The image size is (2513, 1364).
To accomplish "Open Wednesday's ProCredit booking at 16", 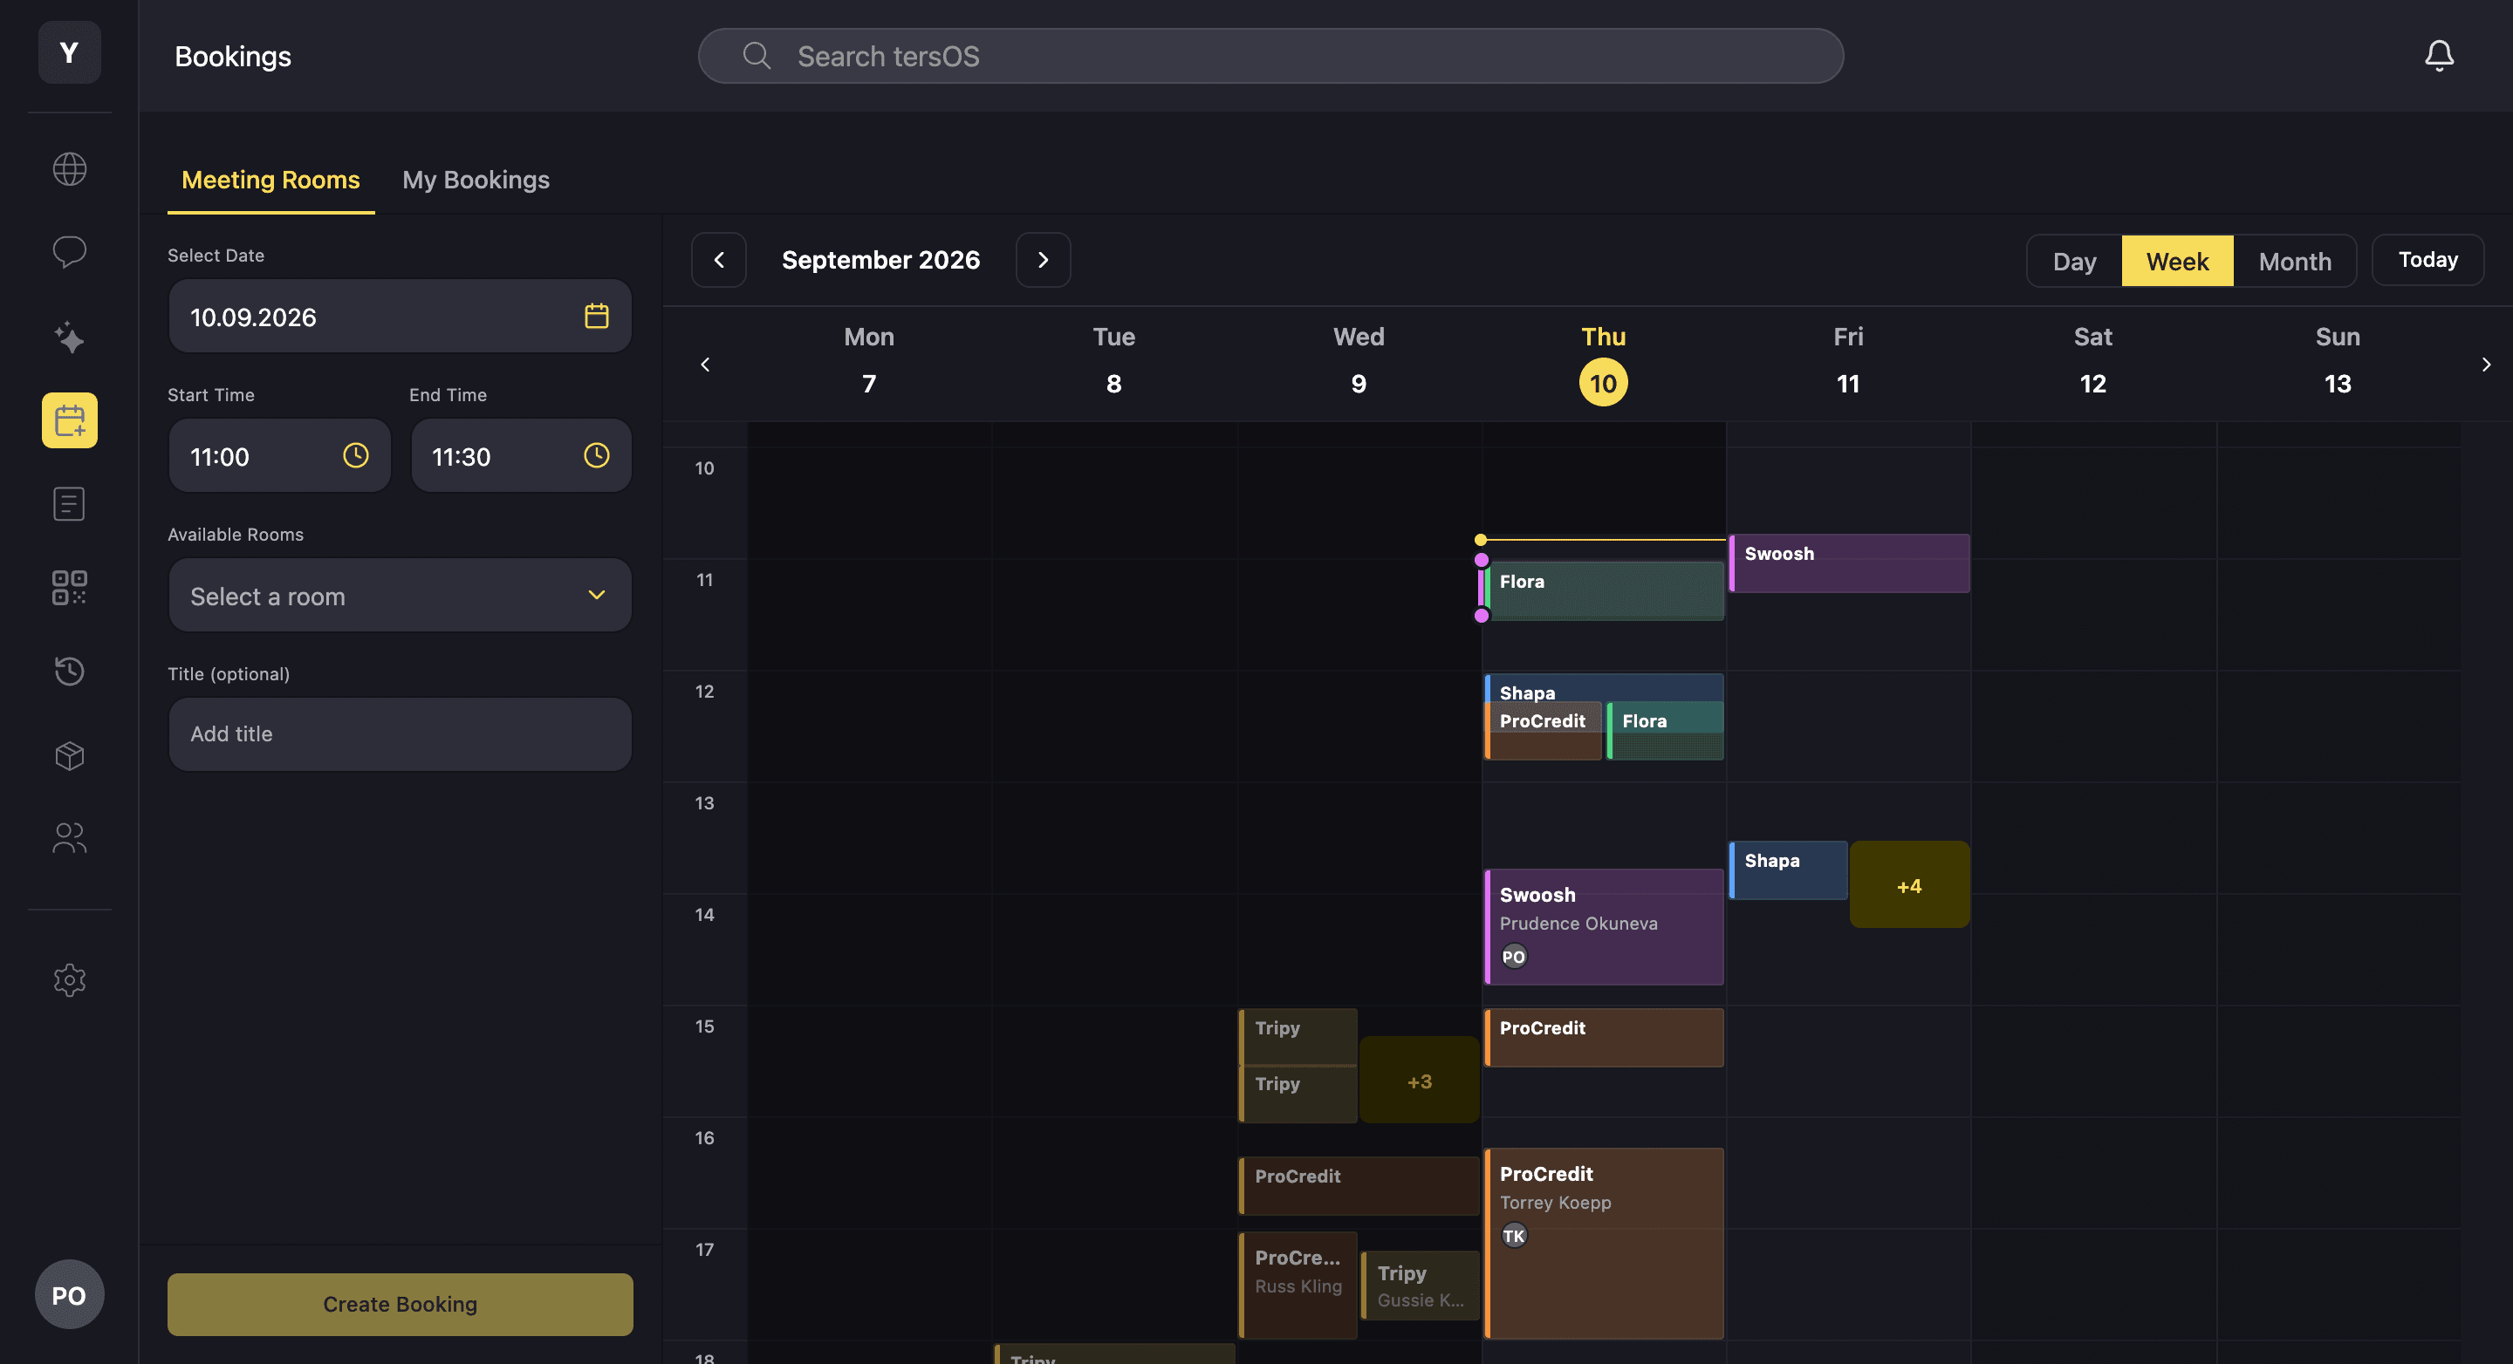I will (1359, 1185).
